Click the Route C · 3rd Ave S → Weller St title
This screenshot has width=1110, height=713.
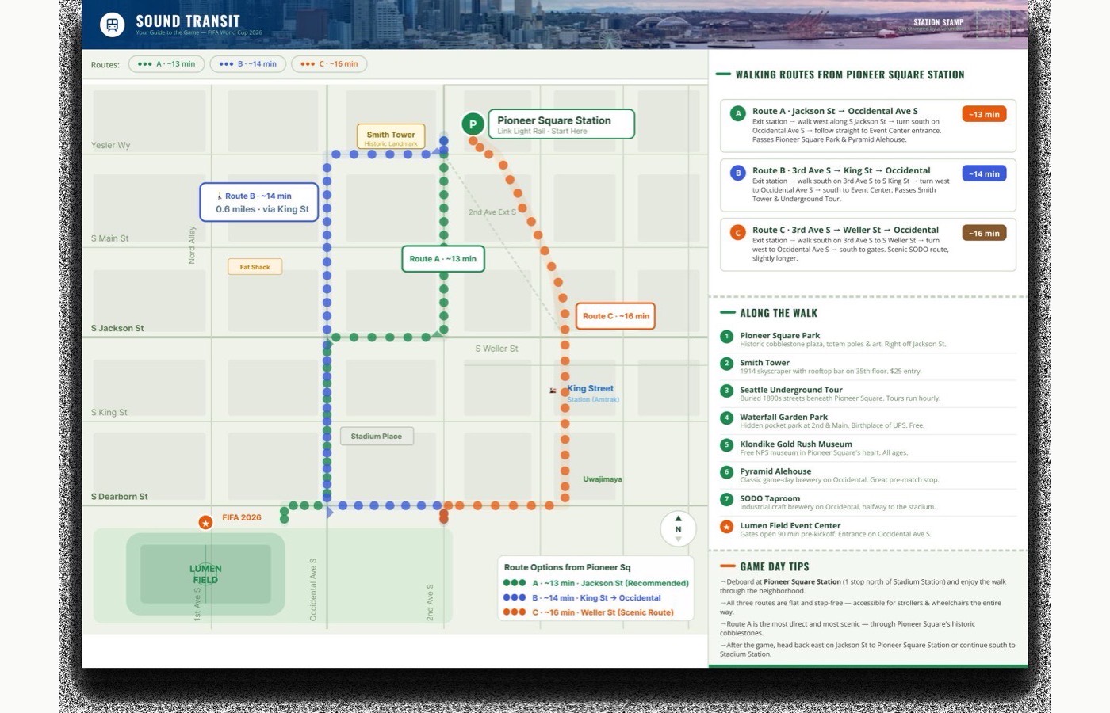845,230
